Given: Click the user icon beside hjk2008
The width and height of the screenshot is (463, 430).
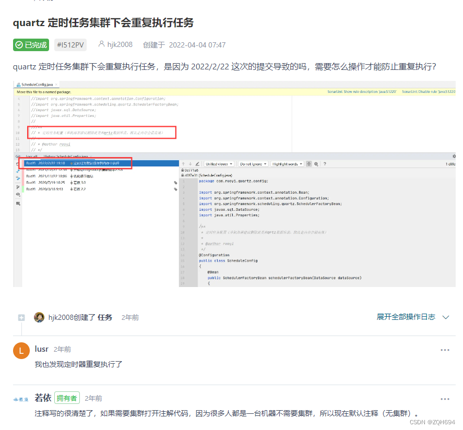Looking at the screenshot, I should coord(102,45).
